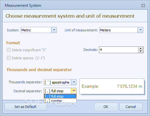
Task: Open the Thousands separator dropdown arrow
Action: tap(74, 82)
